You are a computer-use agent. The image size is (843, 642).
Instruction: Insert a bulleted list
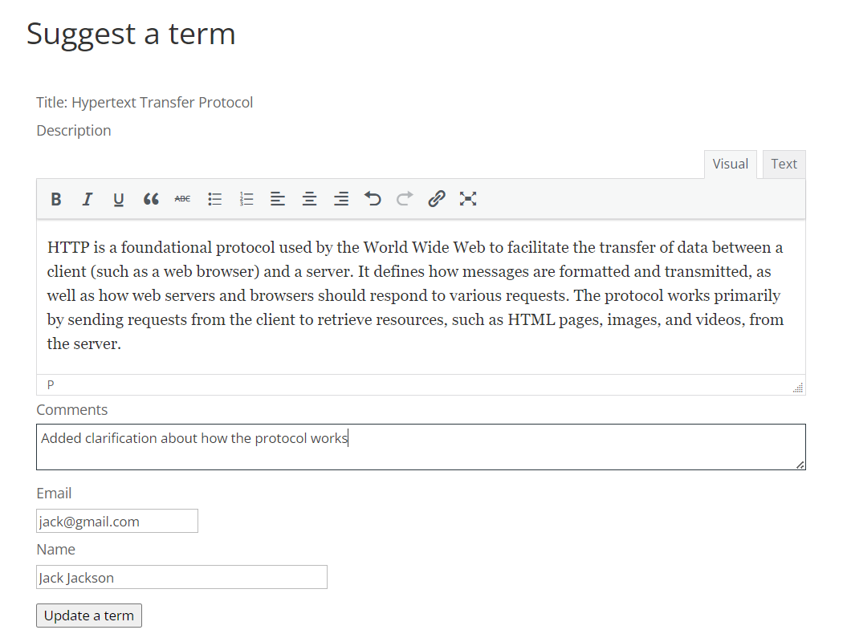[214, 199]
